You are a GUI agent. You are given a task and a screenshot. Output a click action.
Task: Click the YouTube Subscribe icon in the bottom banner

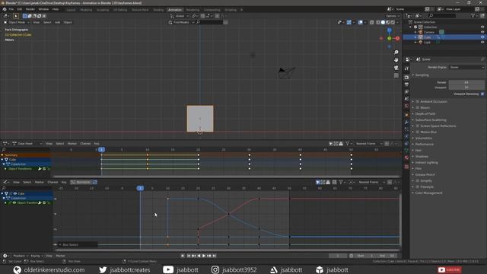tap(450, 269)
